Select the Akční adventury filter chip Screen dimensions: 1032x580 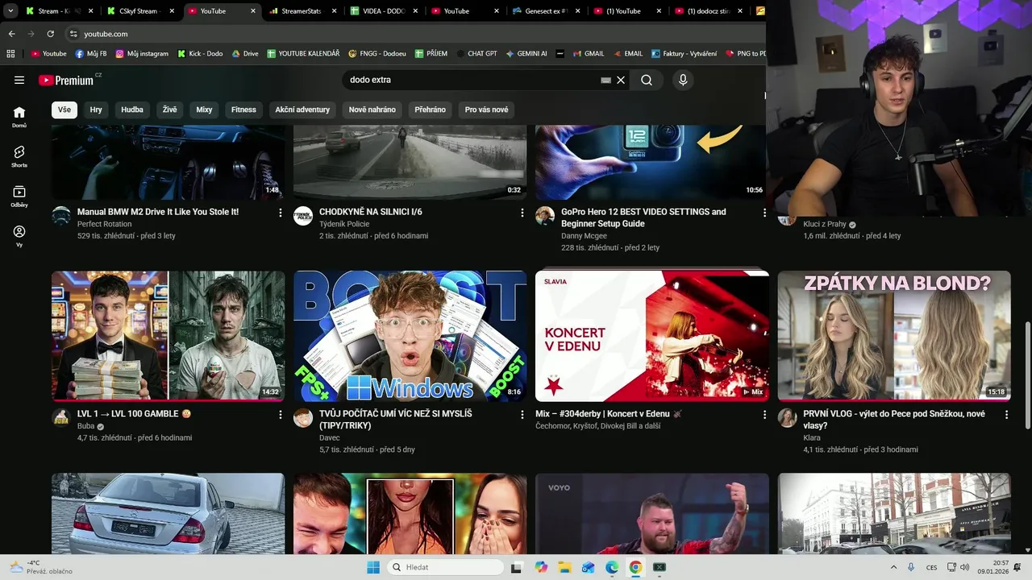tap(302, 110)
